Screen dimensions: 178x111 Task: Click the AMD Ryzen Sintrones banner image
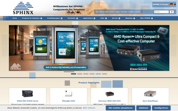[x=89, y=48]
